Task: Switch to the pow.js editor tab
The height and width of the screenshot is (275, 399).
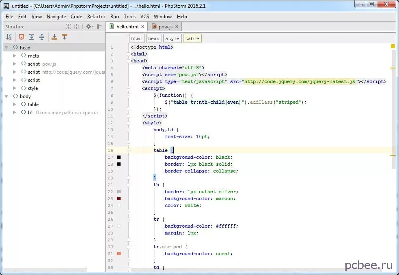Action: click(165, 26)
